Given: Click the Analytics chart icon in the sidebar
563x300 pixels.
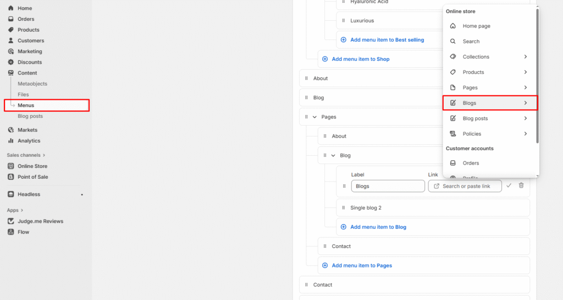Looking at the screenshot, I should (11, 141).
